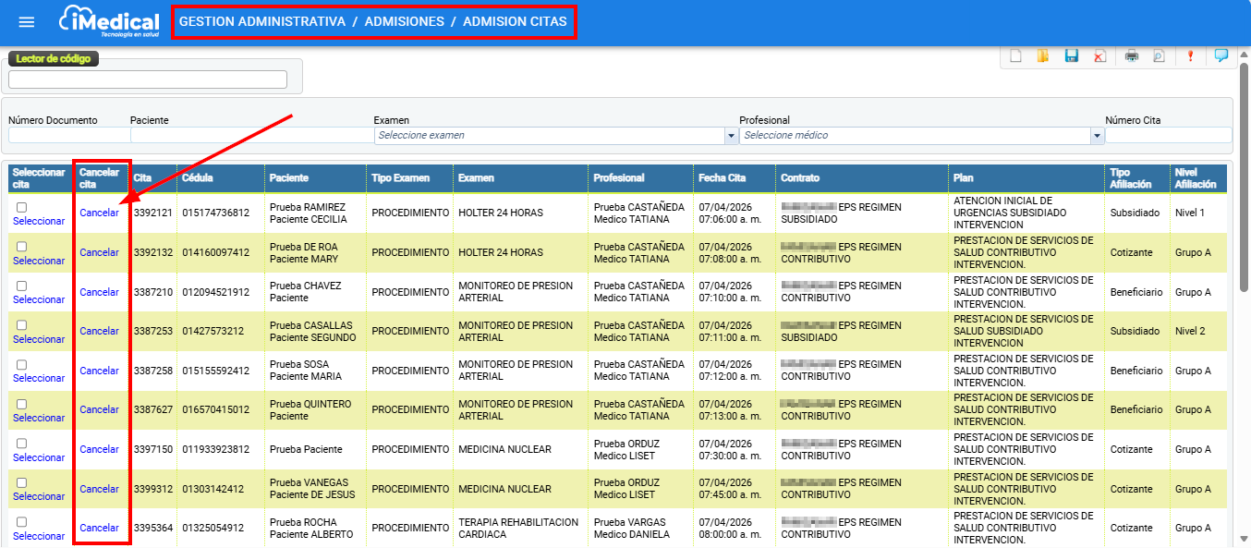Open the Profesional dropdown arrow

[x=1098, y=136]
